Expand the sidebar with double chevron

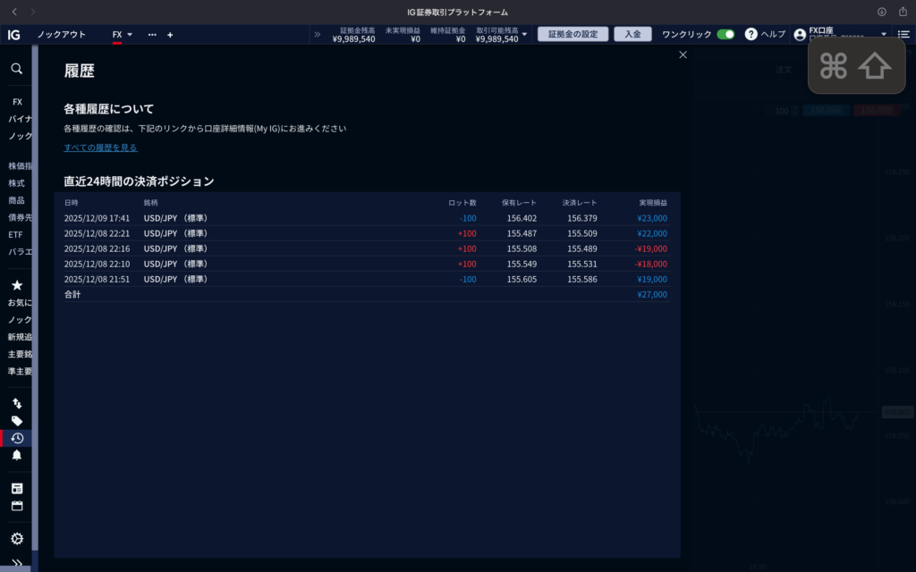click(x=16, y=563)
